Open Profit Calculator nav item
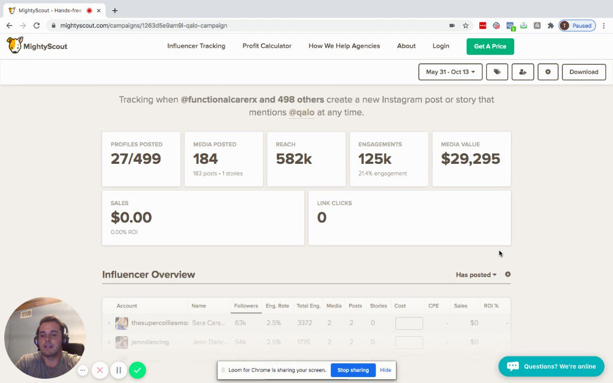 pos(267,46)
